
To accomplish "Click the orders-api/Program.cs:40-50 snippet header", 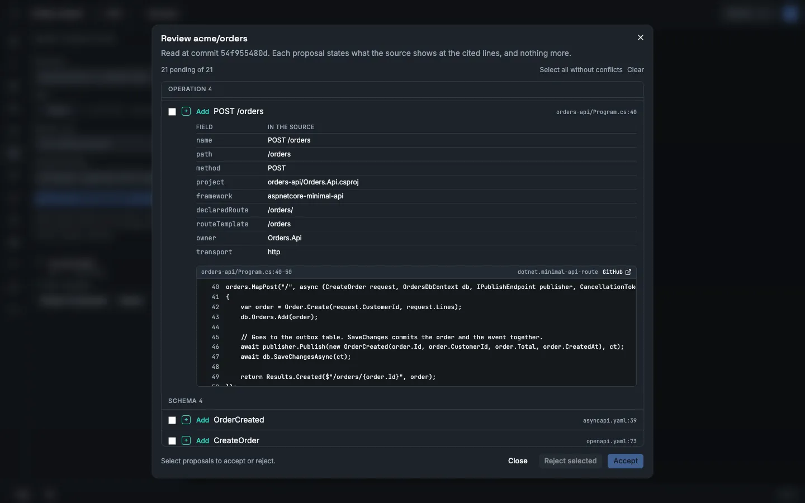I will (247, 272).
